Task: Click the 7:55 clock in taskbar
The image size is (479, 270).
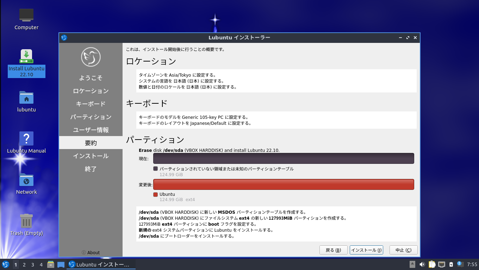Action: pos(472,264)
